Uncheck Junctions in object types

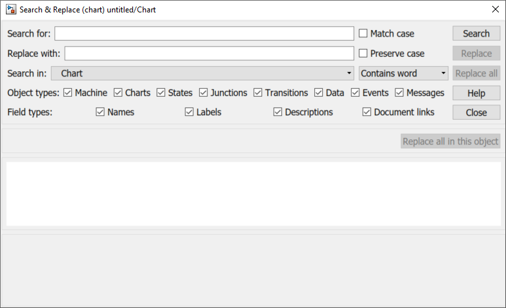tap(204, 93)
